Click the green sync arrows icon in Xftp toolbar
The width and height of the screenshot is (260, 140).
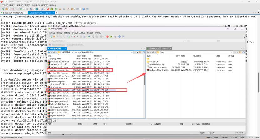click(x=89, y=37)
